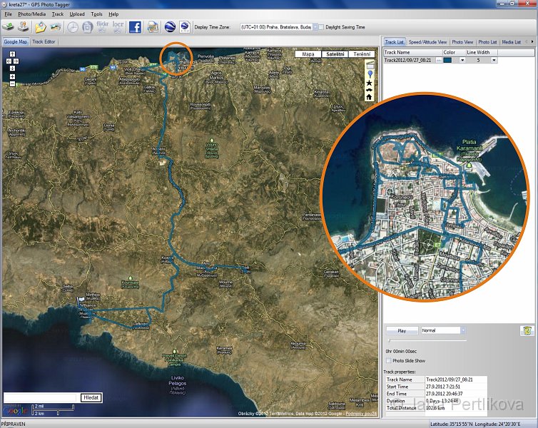
Task: Select the Track List tab
Action: (x=395, y=42)
